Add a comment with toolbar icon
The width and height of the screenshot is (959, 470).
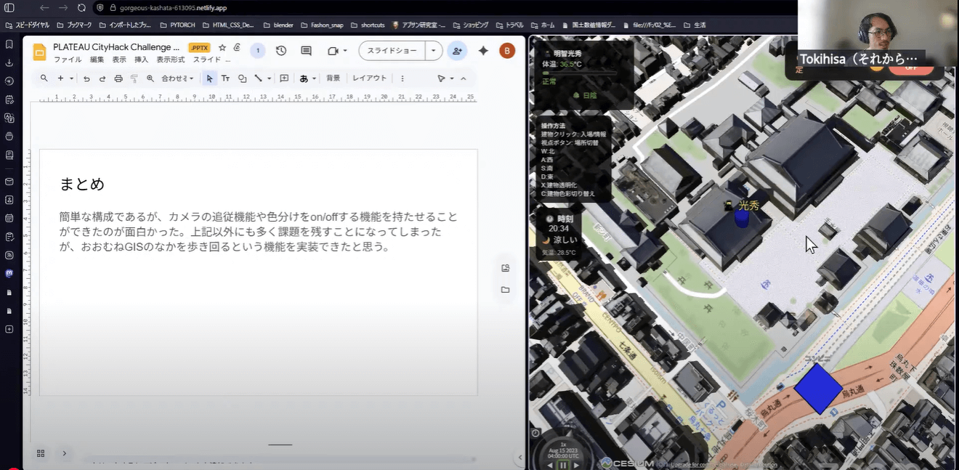point(284,78)
